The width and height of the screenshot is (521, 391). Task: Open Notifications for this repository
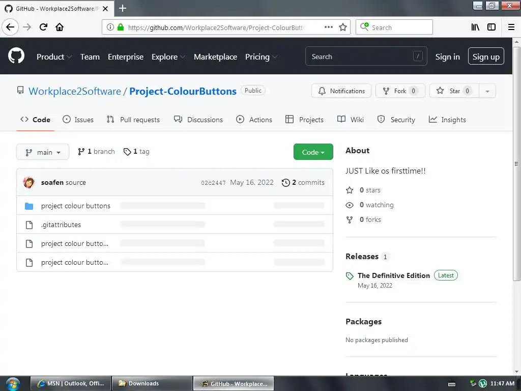pyautogui.click(x=341, y=91)
